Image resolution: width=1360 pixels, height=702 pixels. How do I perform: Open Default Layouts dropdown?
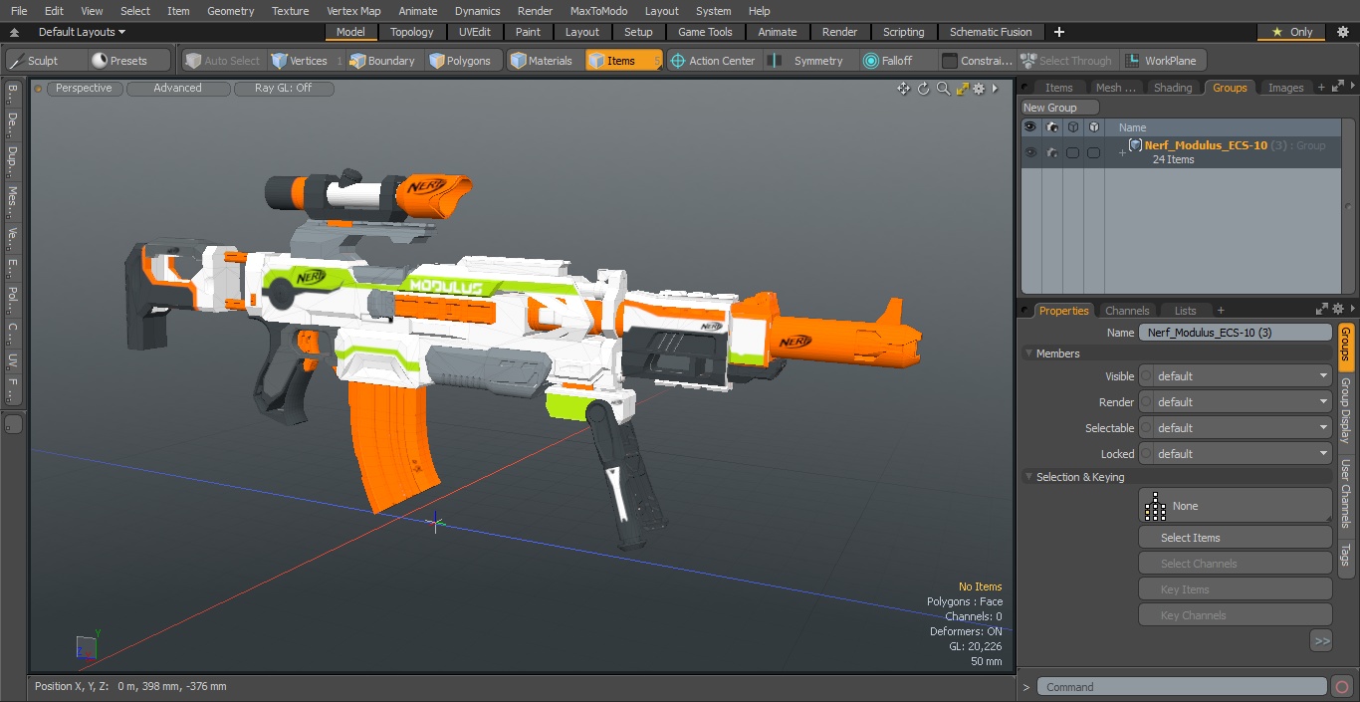point(82,32)
